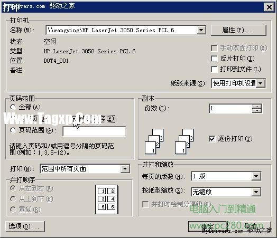
Task: Click the first collated pages illustration
Action: click(154, 141)
